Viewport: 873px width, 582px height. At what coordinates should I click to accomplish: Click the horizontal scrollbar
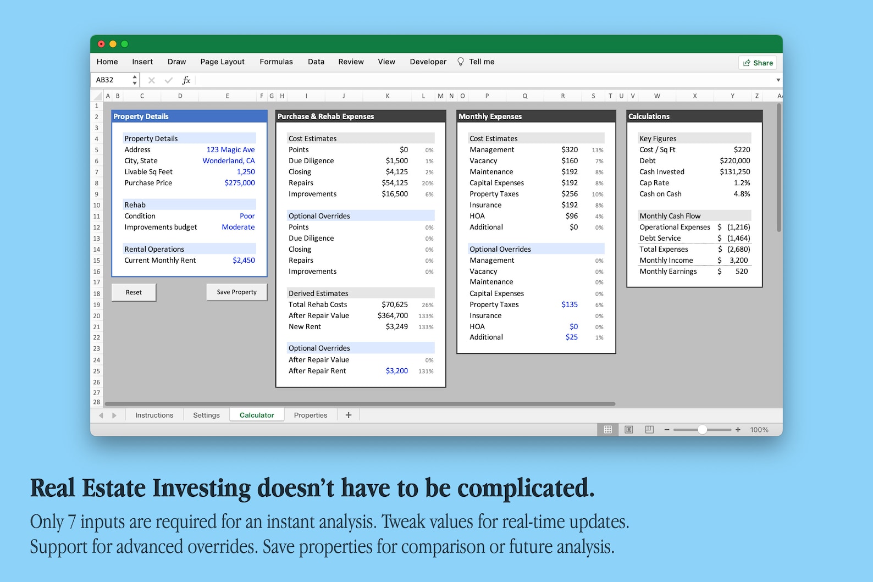pos(360,404)
